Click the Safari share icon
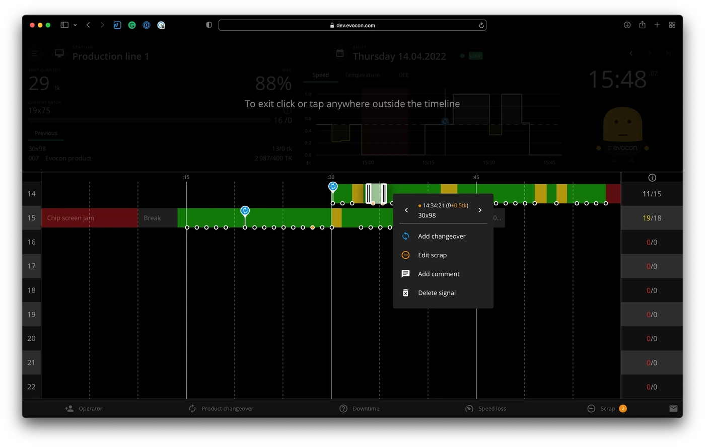This screenshot has width=705, height=447. point(642,25)
